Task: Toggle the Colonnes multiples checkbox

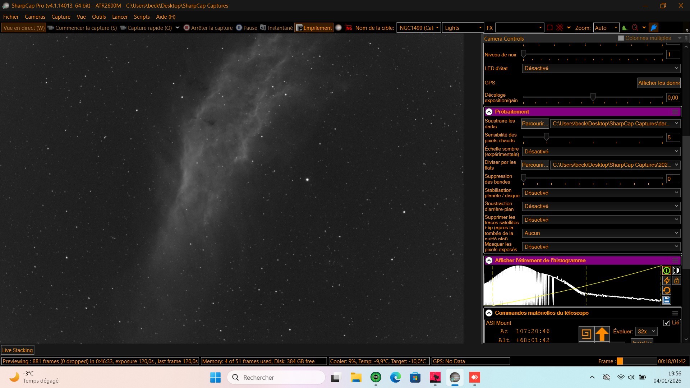Action: point(621,38)
